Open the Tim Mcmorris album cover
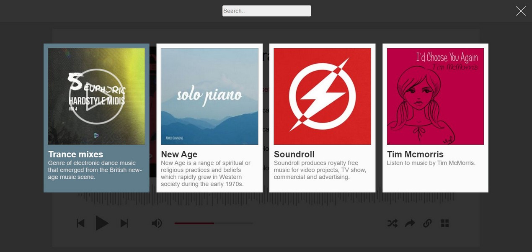 [435, 96]
